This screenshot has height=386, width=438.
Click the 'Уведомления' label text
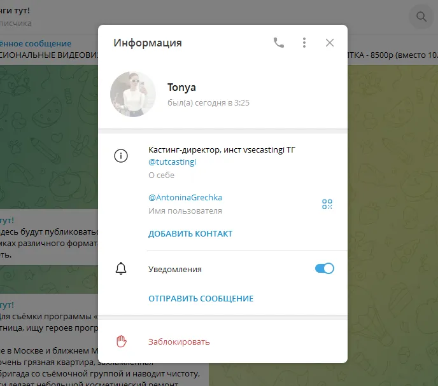(175, 270)
